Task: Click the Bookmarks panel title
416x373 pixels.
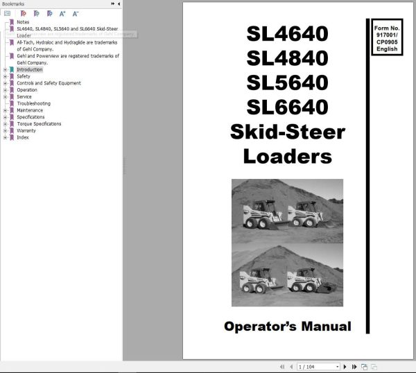Action: (x=13, y=3)
